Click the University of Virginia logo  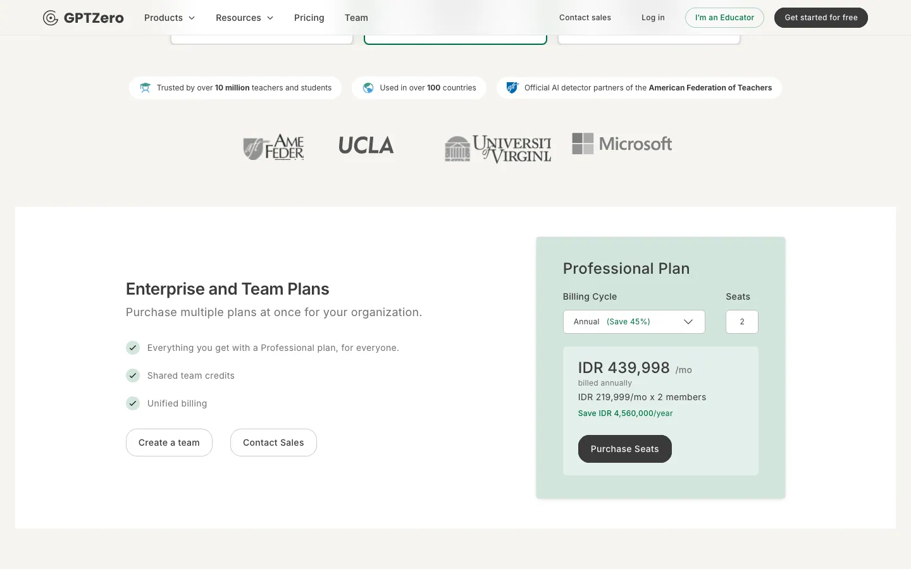(x=498, y=149)
